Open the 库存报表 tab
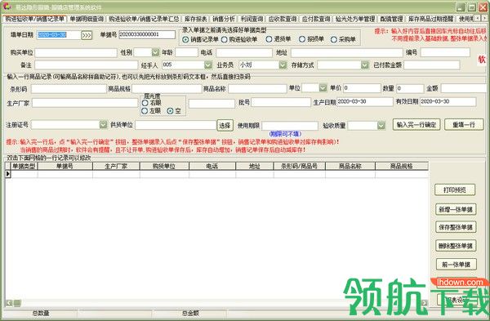This screenshot has width=490, height=321. [196, 19]
